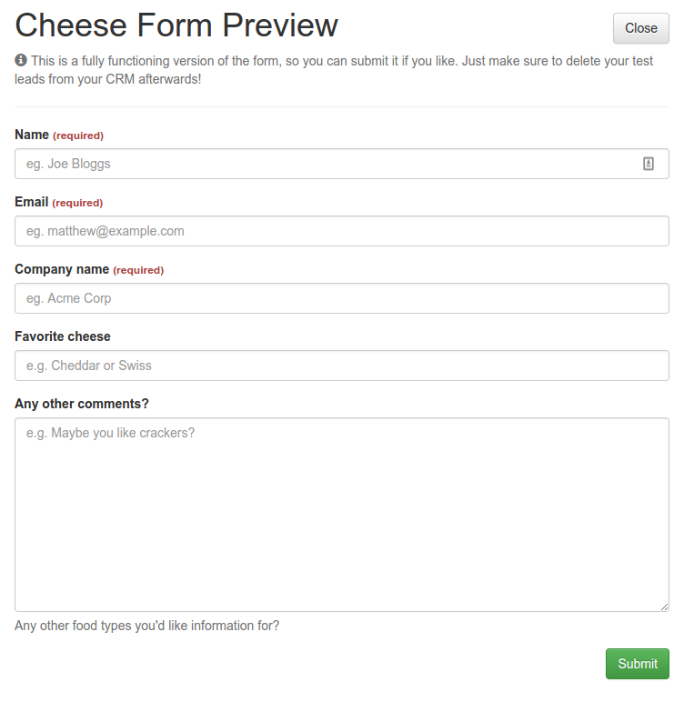Click the "Company name" label text
The width and height of the screenshot is (684, 702).
pos(62,269)
